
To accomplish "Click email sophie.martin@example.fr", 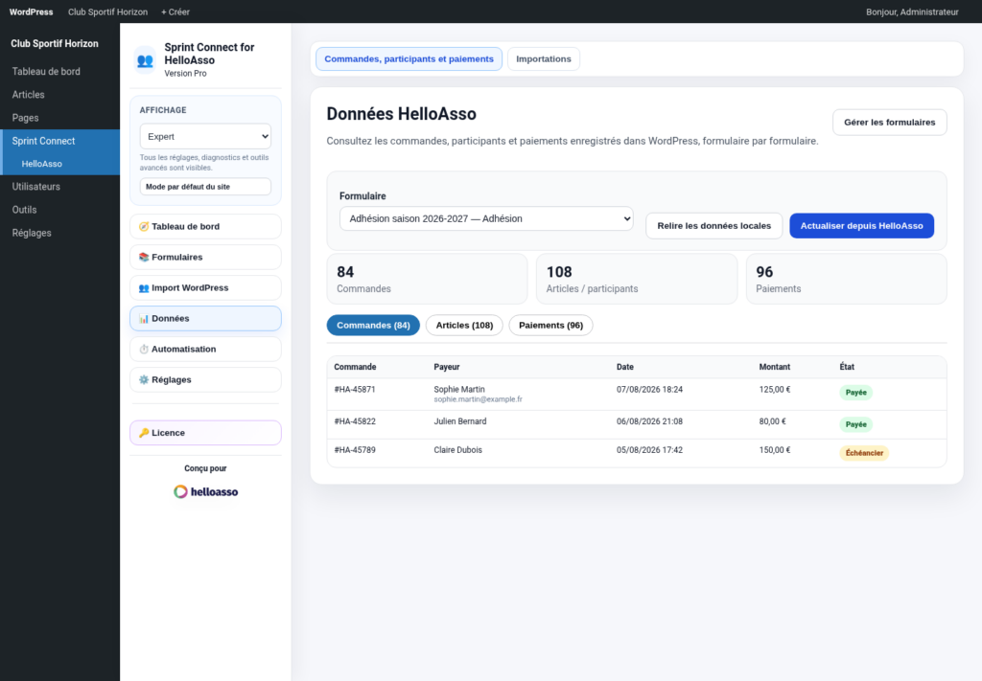I will [478, 399].
